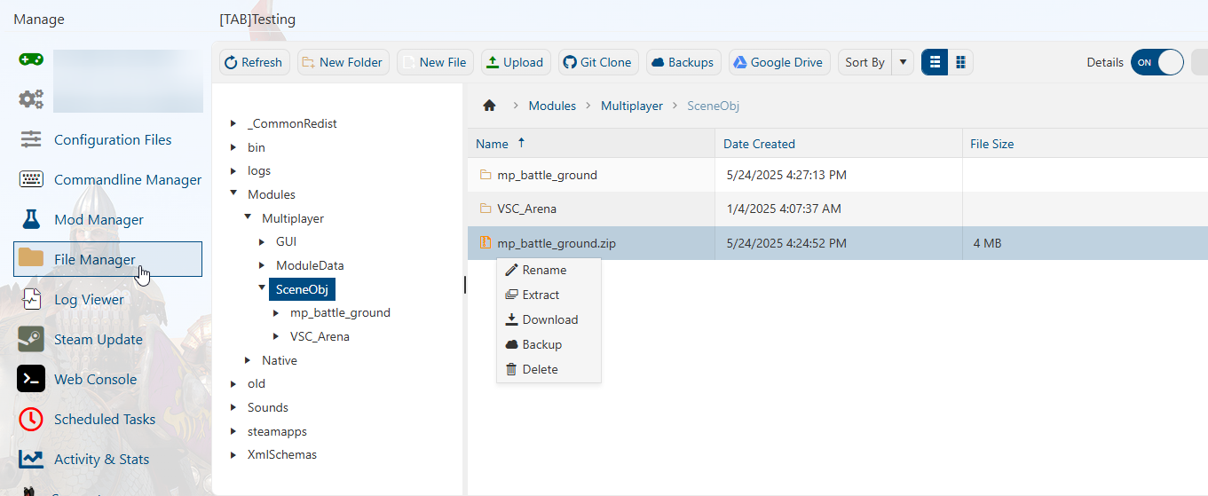
Task: Expand the steamapps tree node arrow
Action: [x=233, y=431]
